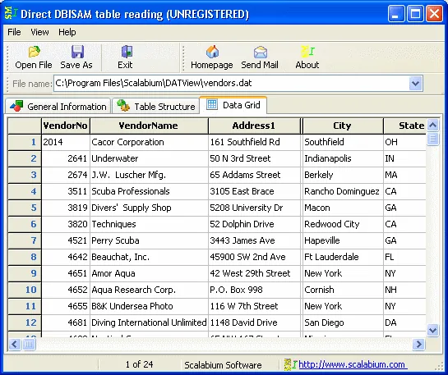Open the Homepage house icon
Image resolution: width=448 pixels, height=375 pixels.
[x=212, y=52]
